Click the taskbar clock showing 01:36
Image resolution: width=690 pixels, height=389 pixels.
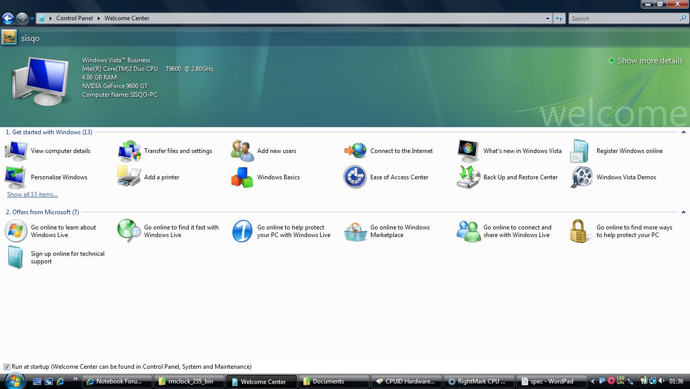click(x=676, y=381)
